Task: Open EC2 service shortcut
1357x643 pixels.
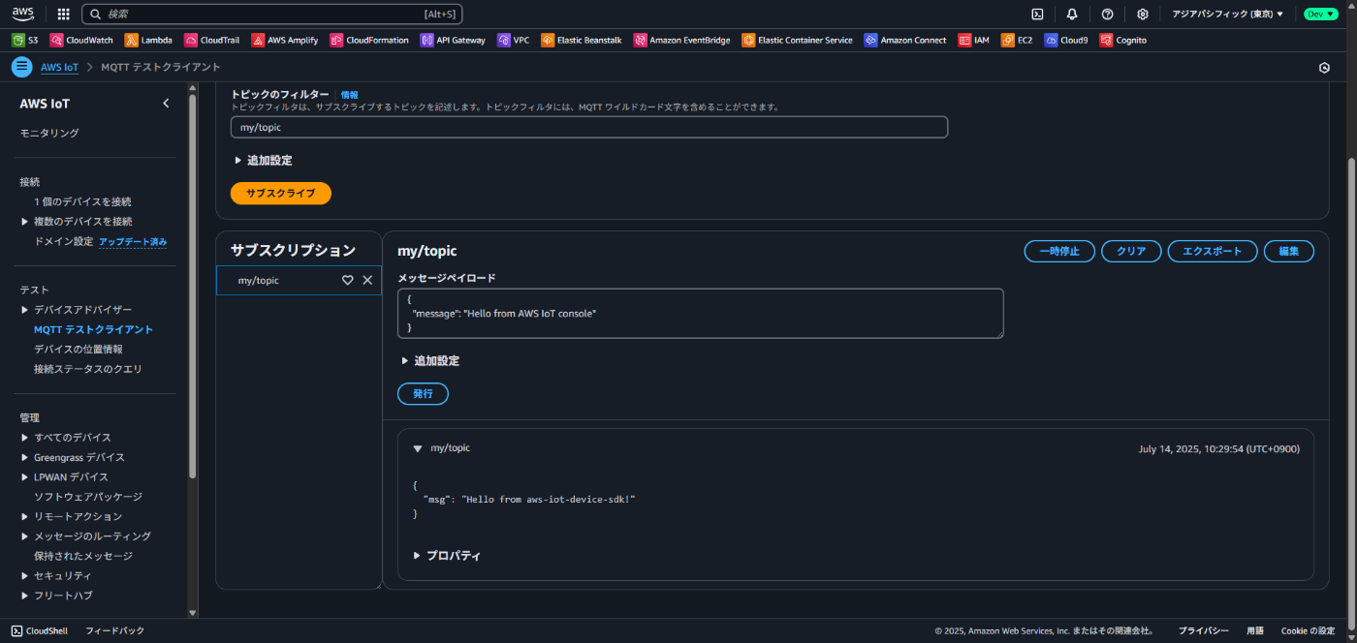Action: (x=1017, y=41)
